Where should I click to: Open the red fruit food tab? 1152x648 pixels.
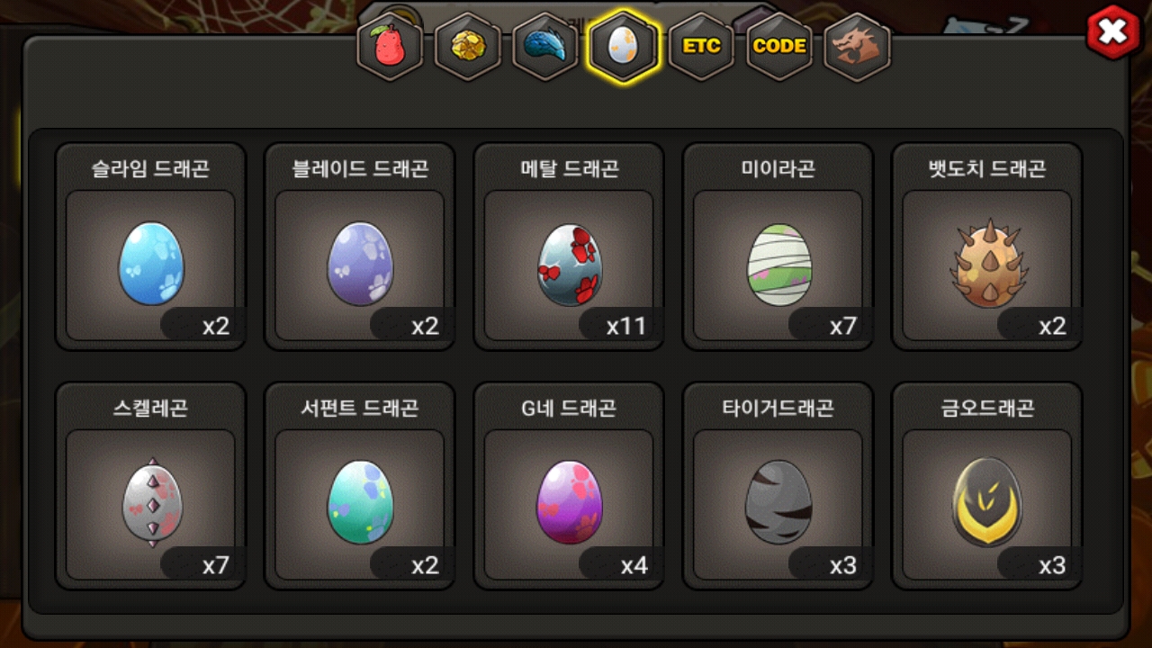click(390, 47)
